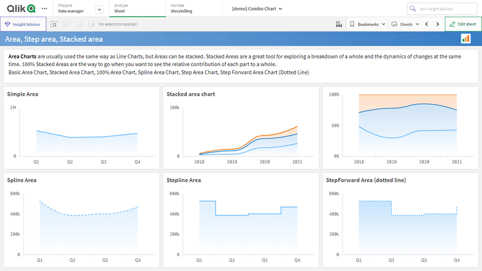Open the selections tool grid icon

pyautogui.click(x=339, y=24)
